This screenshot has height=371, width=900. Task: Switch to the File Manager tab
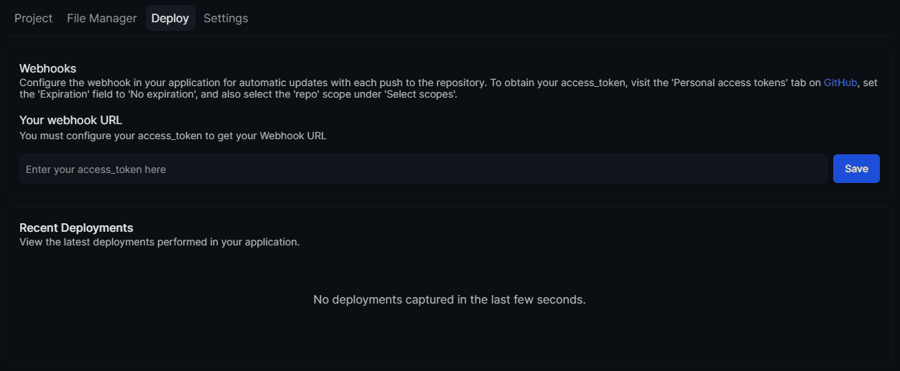click(x=102, y=18)
